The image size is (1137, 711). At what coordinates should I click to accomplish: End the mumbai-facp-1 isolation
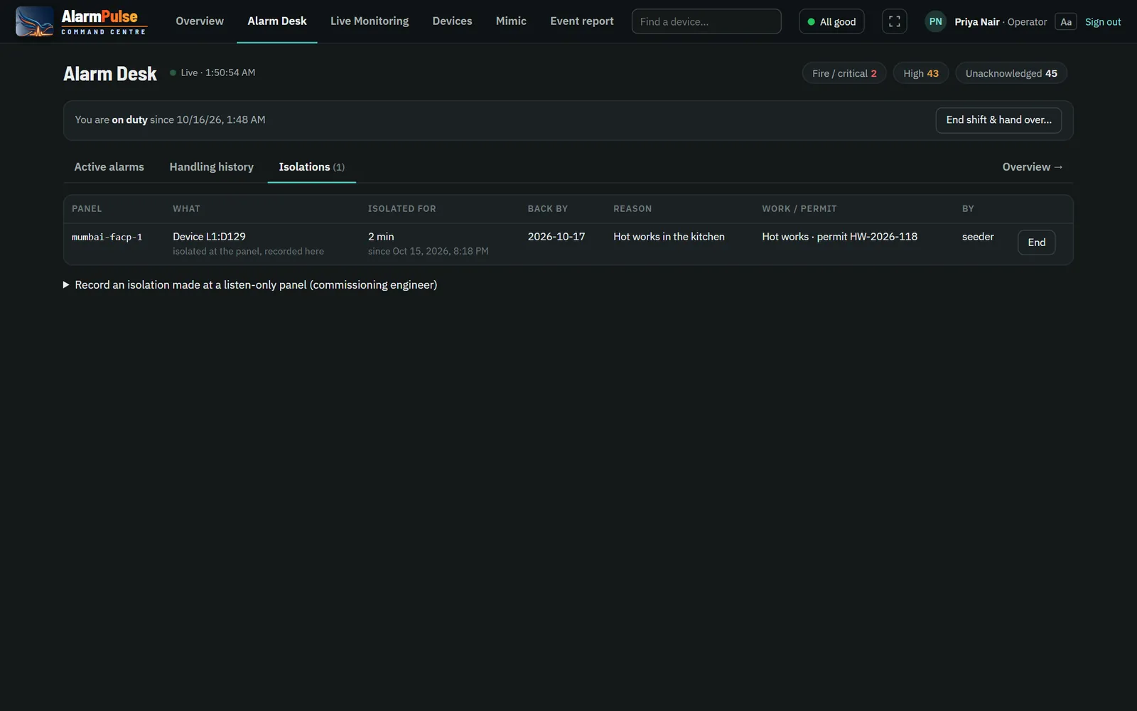(x=1036, y=242)
